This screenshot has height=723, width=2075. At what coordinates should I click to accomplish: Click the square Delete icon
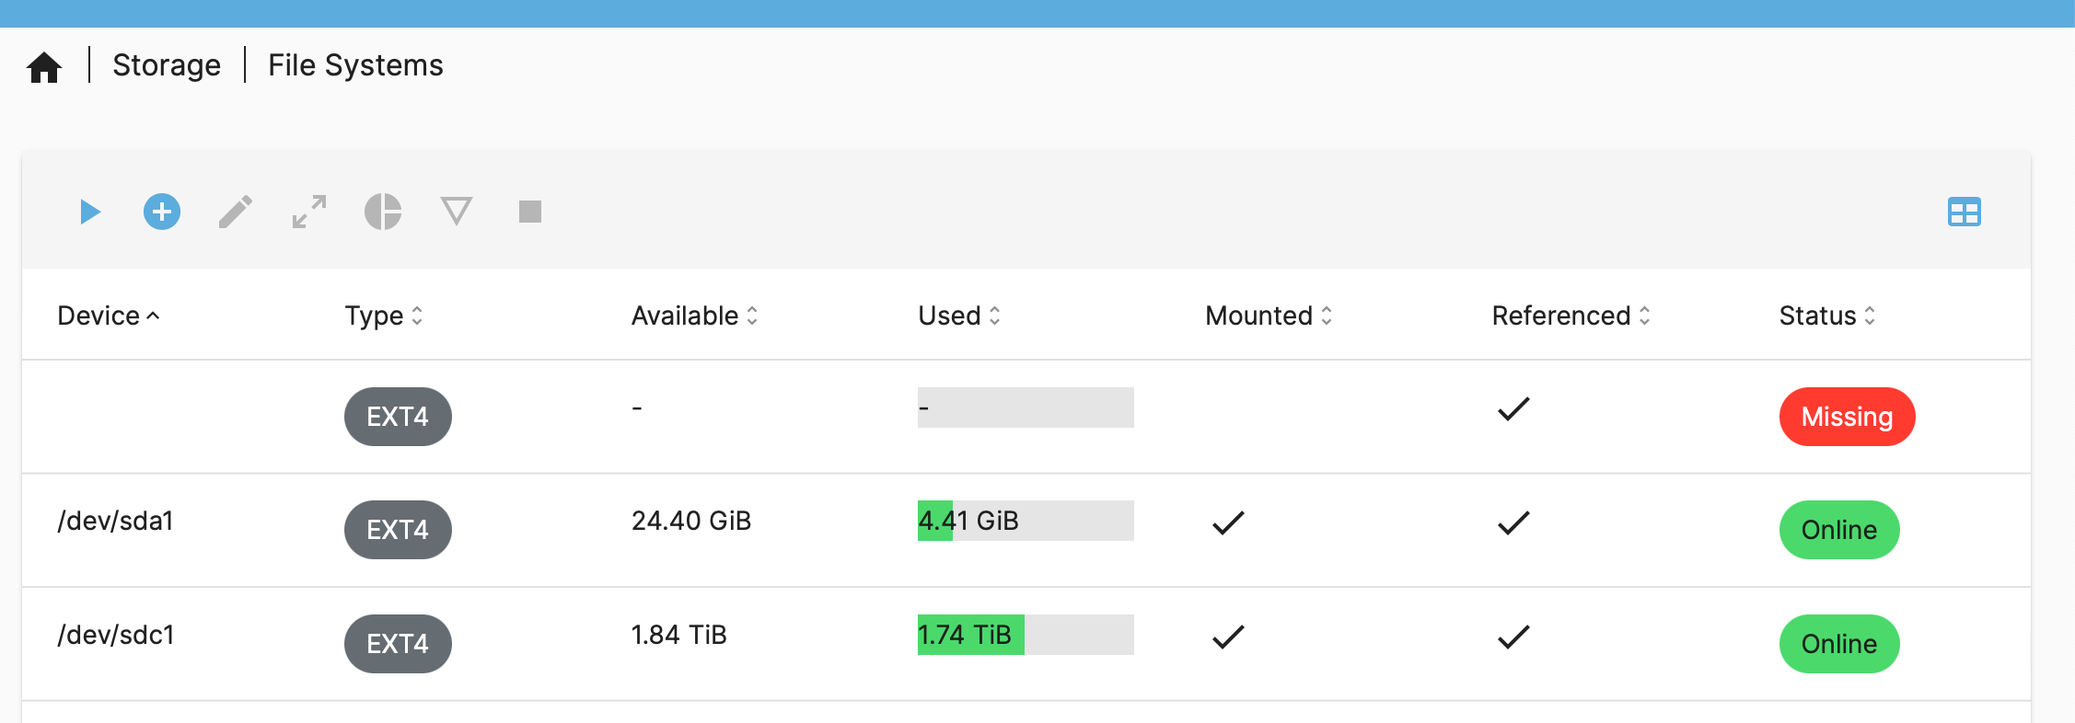click(530, 212)
